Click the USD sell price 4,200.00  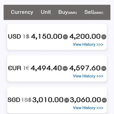coord(85,37)
